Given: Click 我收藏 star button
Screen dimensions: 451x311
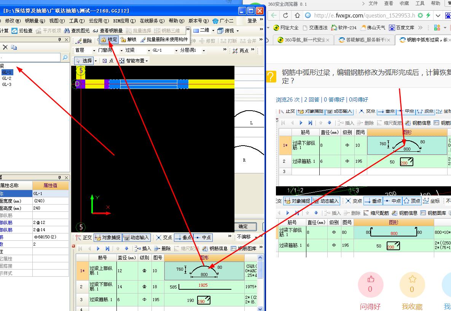Looking at the screenshot, I should [412, 284].
